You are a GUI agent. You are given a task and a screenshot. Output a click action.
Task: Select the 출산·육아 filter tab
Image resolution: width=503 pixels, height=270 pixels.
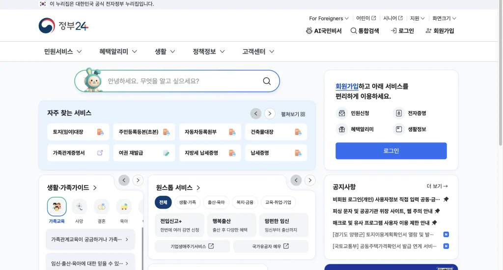216,202
